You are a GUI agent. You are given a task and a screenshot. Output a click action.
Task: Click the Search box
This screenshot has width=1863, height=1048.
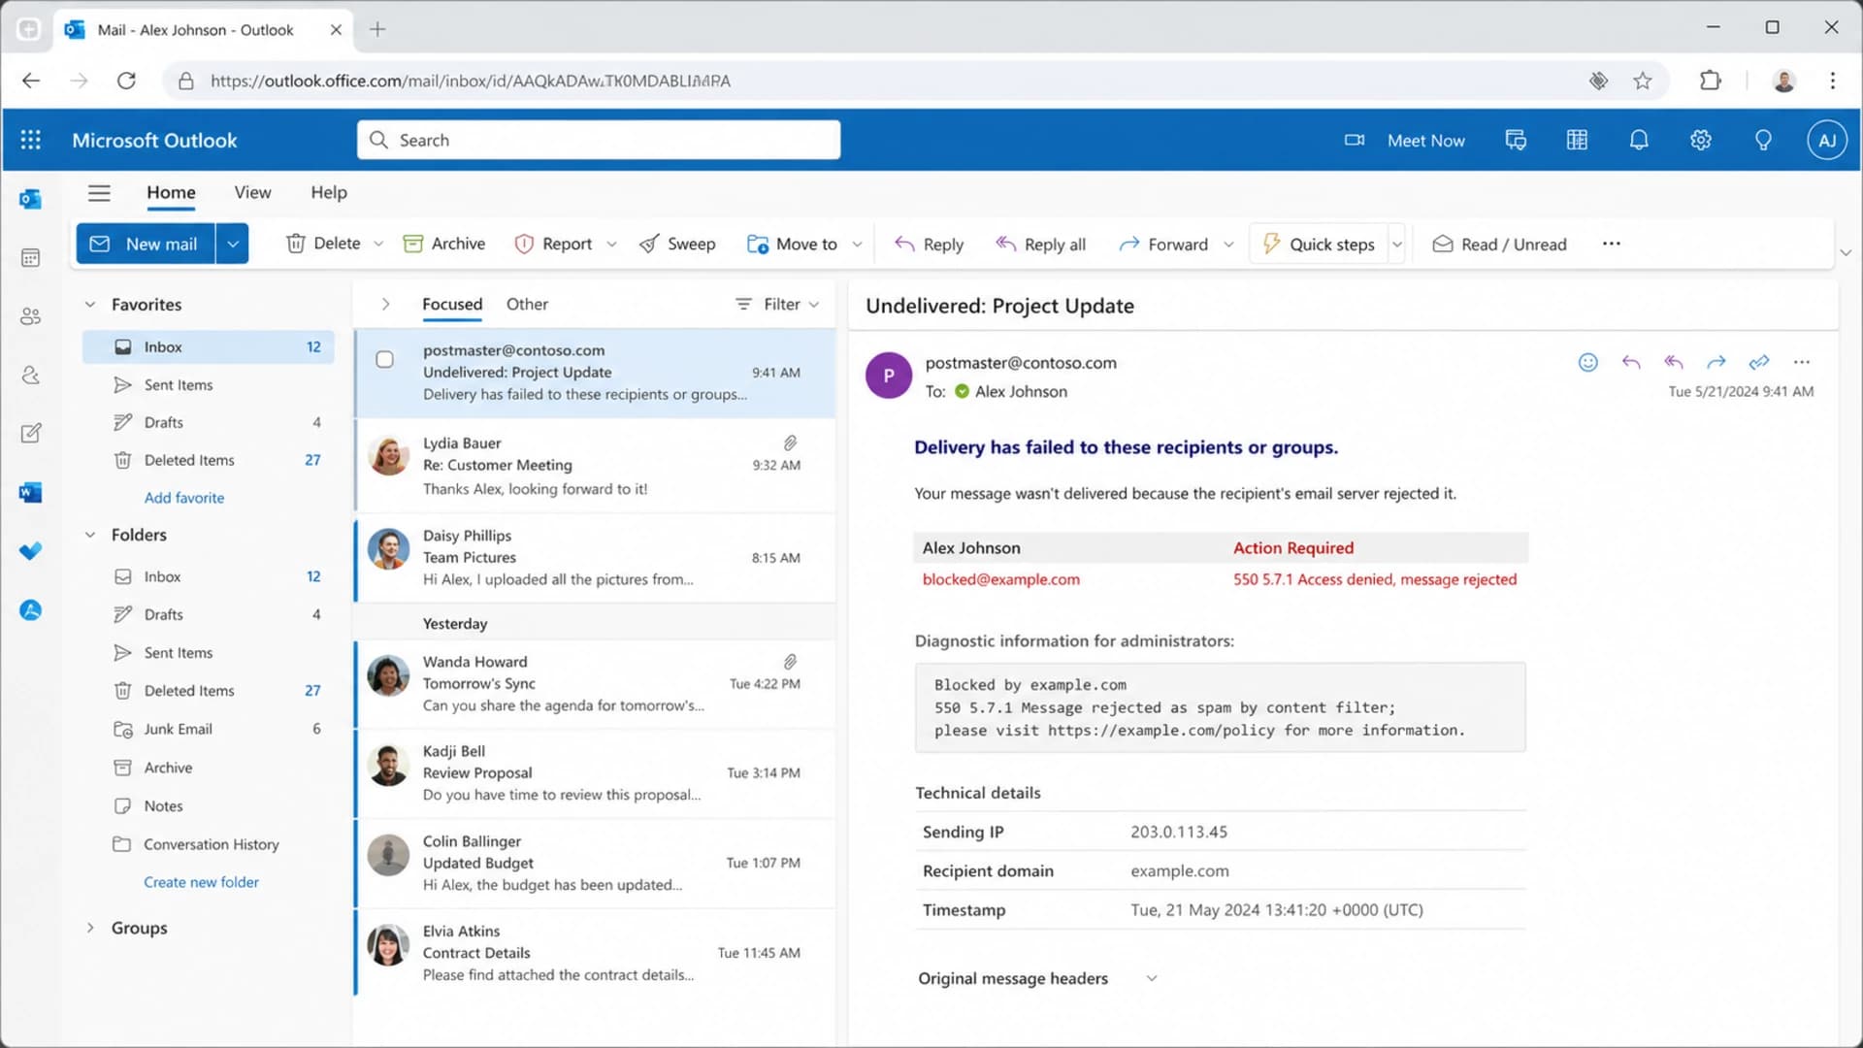599,140
